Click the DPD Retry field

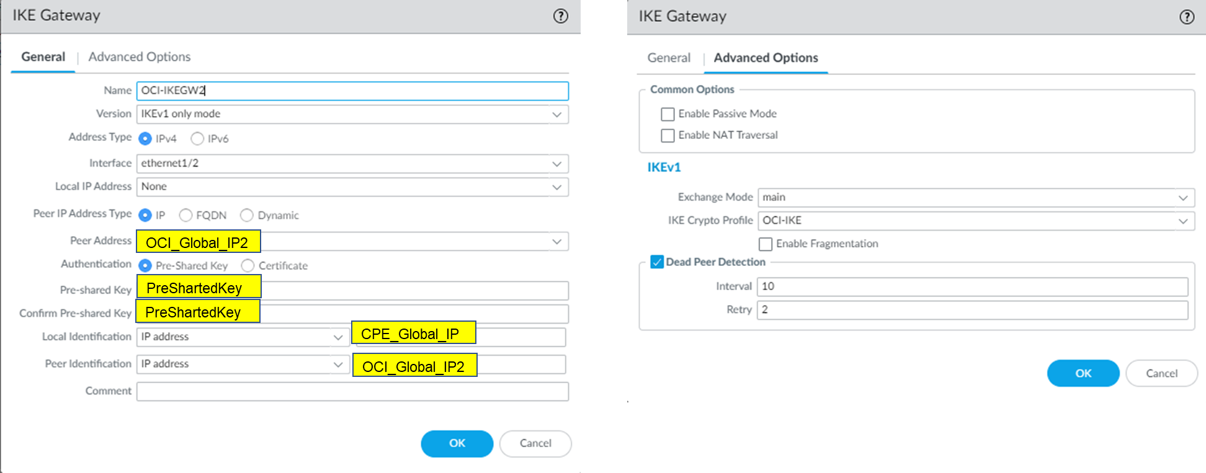(x=973, y=310)
